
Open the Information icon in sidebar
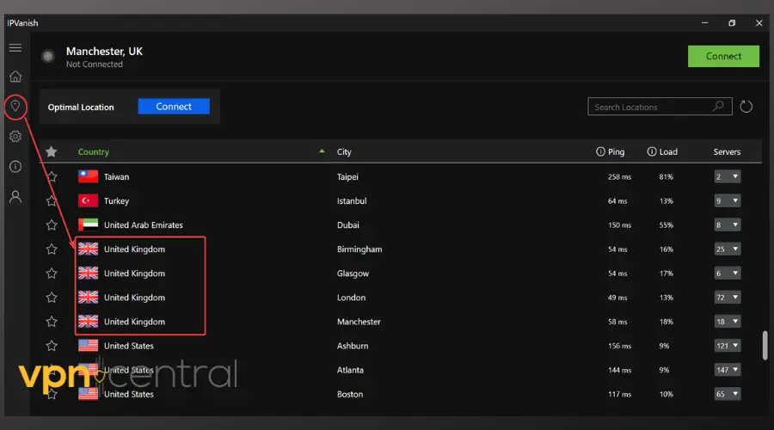(x=15, y=166)
